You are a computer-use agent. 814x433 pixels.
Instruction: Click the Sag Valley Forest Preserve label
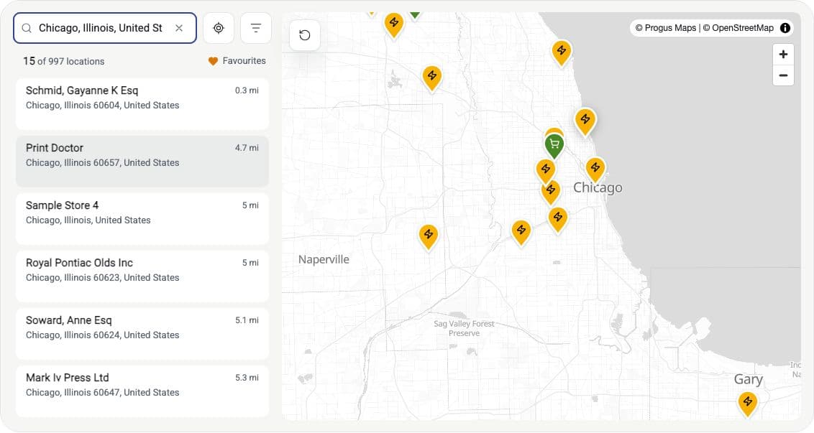tap(464, 328)
